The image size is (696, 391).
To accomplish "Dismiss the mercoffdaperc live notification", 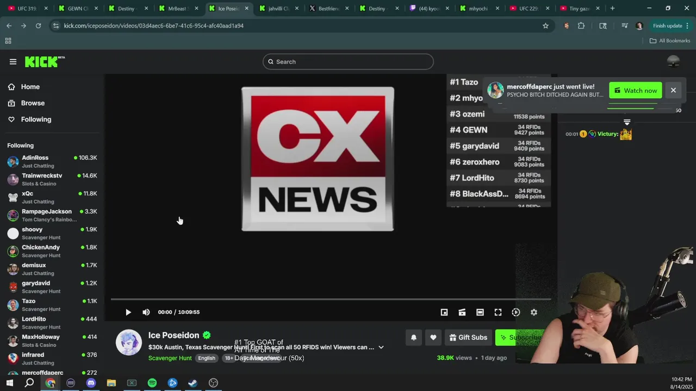I will pyautogui.click(x=673, y=91).
